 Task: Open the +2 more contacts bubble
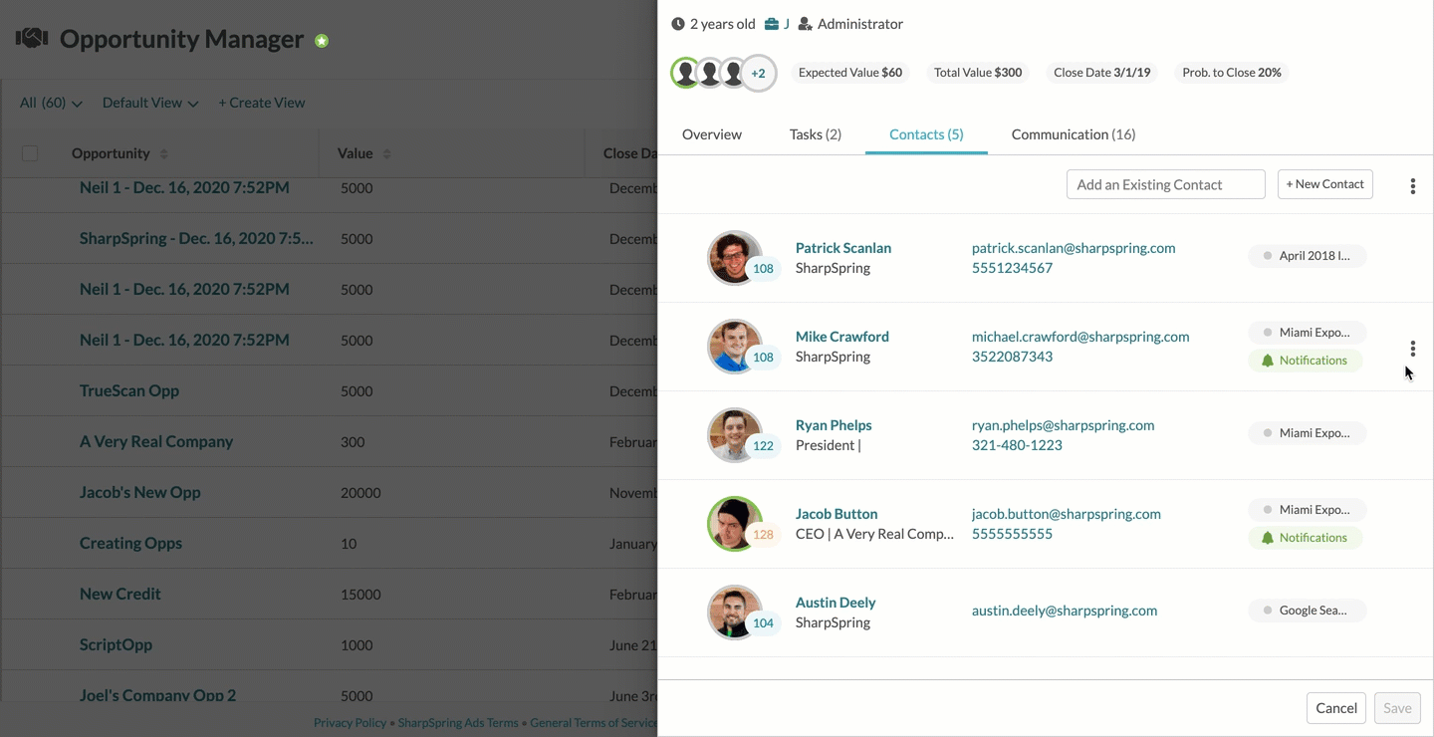tap(759, 73)
